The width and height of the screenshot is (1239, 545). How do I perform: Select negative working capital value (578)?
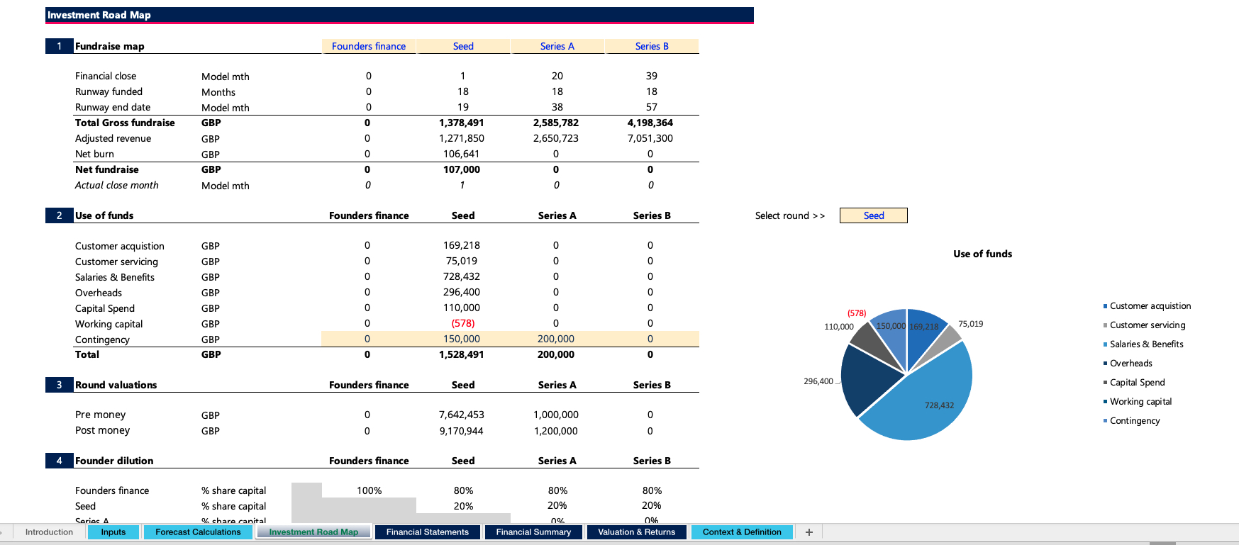pos(463,323)
